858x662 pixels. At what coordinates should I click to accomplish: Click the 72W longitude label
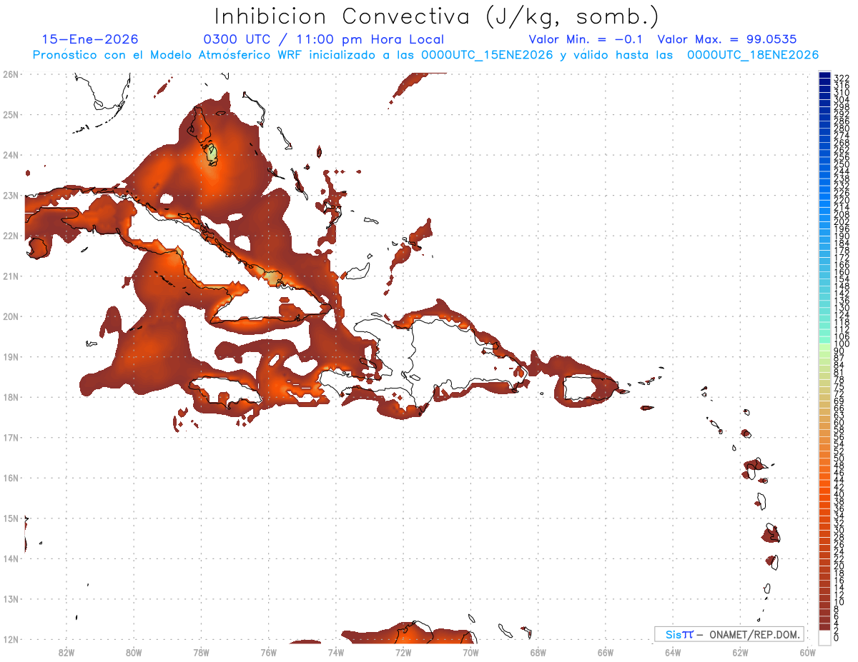pyautogui.click(x=403, y=652)
